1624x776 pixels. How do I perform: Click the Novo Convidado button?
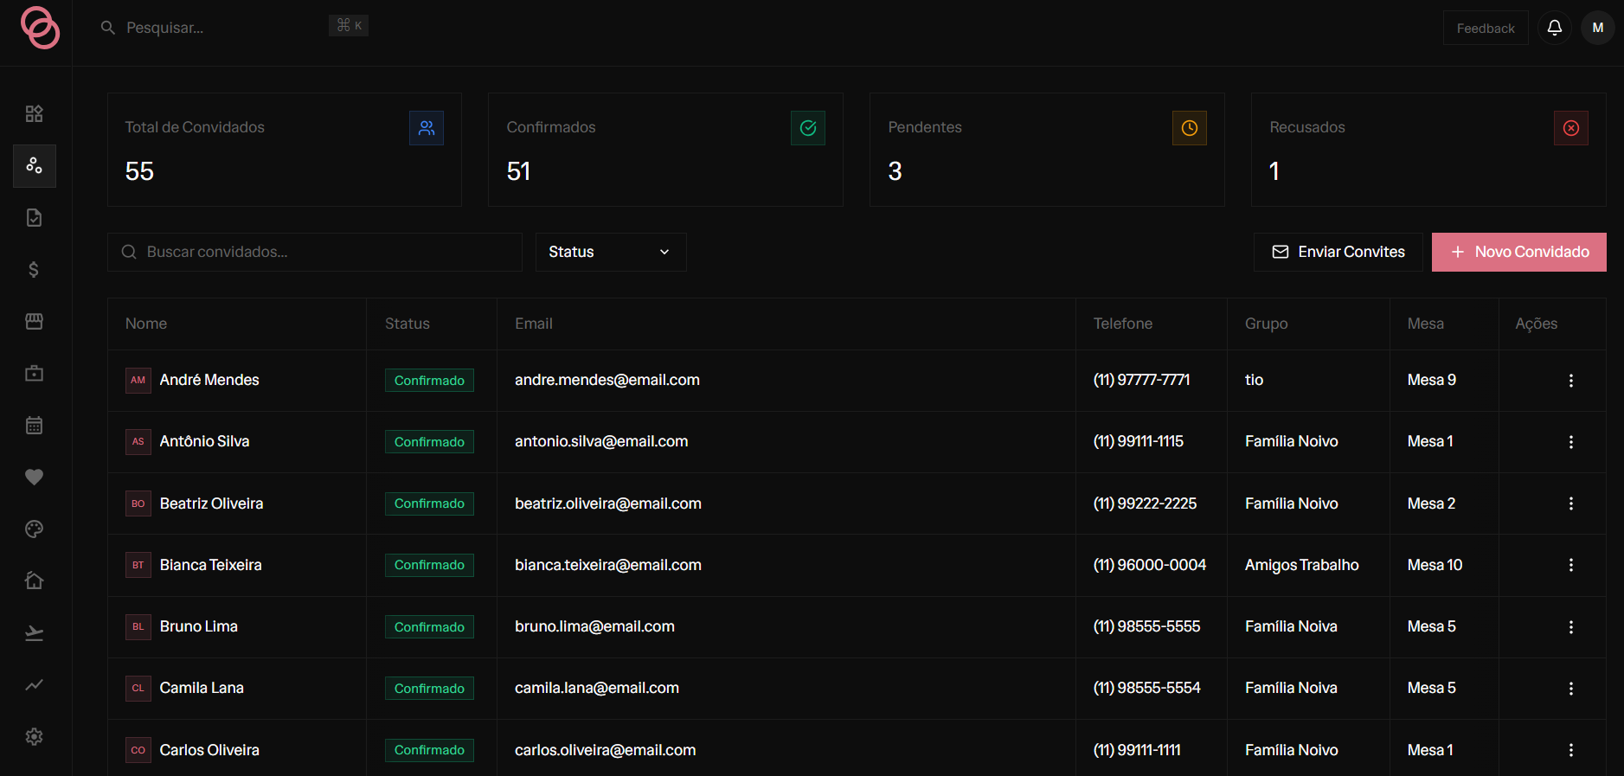[x=1519, y=252]
